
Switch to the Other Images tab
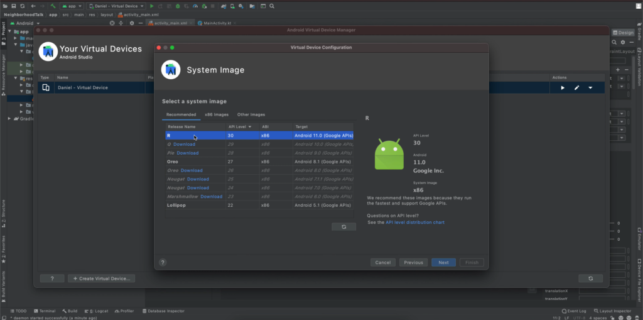[x=251, y=114]
